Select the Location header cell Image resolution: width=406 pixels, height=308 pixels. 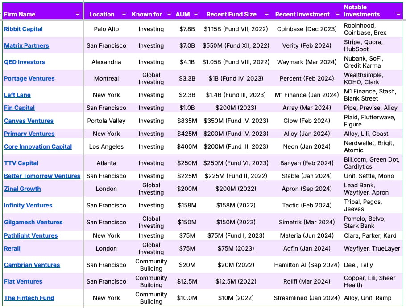[x=107, y=11]
